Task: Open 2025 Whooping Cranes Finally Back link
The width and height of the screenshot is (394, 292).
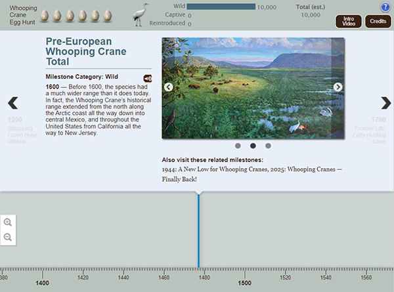Action: click(252, 175)
